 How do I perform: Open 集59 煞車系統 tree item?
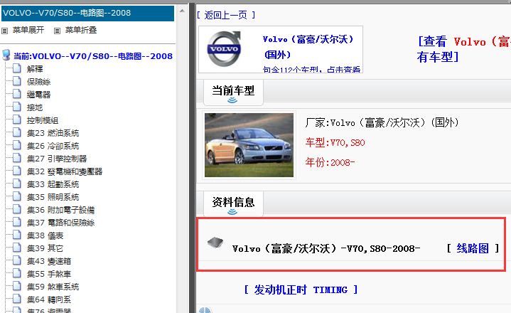tap(53, 287)
